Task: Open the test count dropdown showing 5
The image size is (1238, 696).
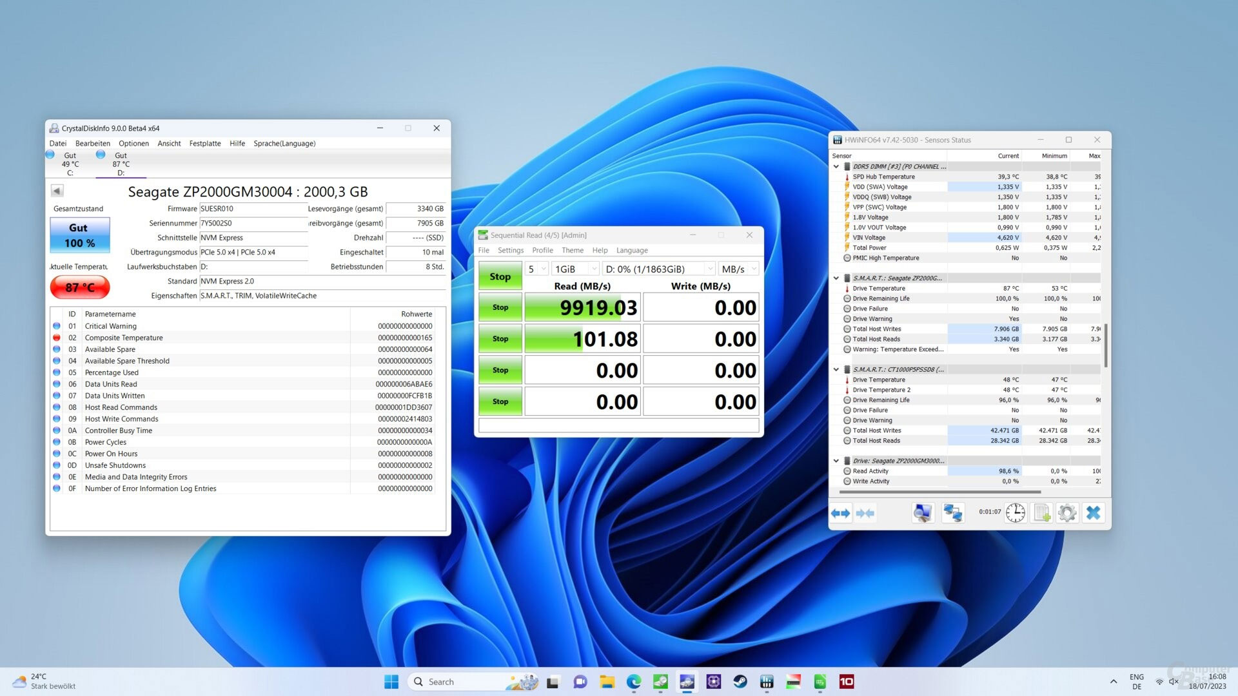Action: pos(536,269)
